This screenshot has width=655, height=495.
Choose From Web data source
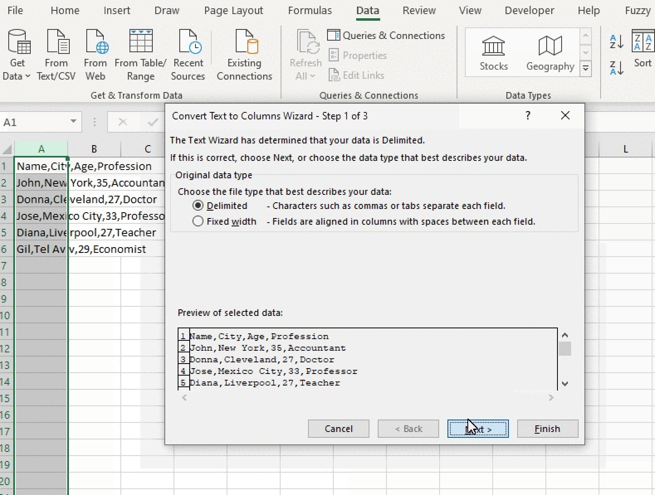click(95, 55)
